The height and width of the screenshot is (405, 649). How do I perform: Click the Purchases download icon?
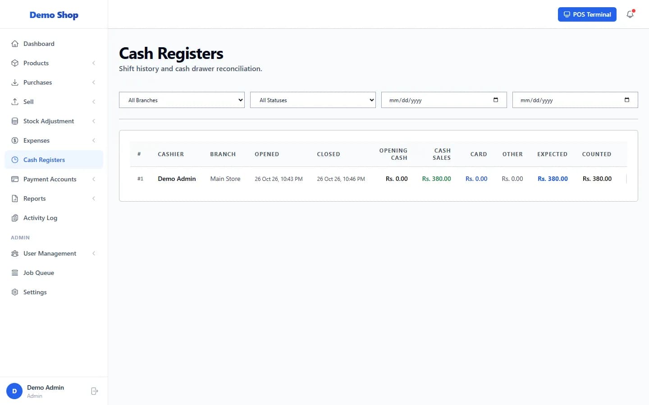[x=15, y=82]
